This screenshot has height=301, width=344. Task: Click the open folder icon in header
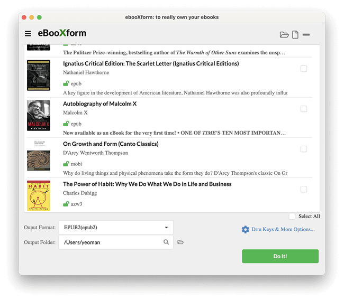pyautogui.click(x=284, y=35)
